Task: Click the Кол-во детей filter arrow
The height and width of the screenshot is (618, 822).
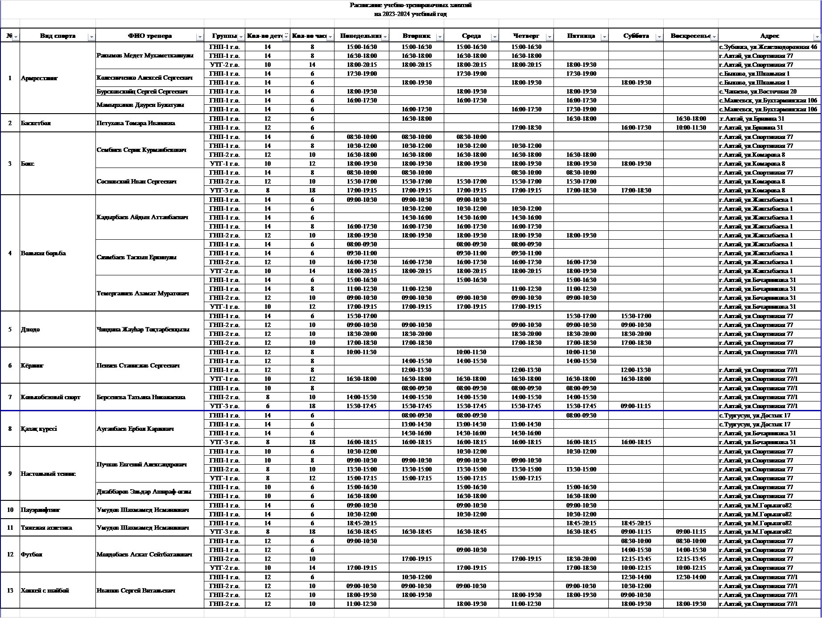Action: pyautogui.click(x=286, y=37)
